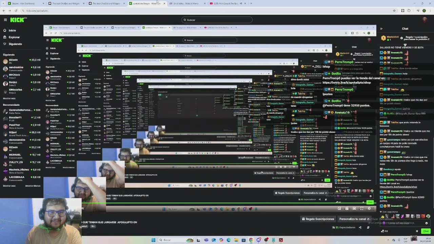Open the Siguiendo page
434x244 pixels.
[15, 44]
